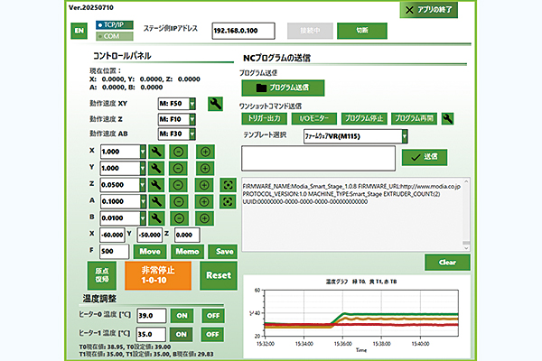The image size is (542, 361).
Task: Open the Z speed M: F10 dropdown
Action: (x=192, y=119)
